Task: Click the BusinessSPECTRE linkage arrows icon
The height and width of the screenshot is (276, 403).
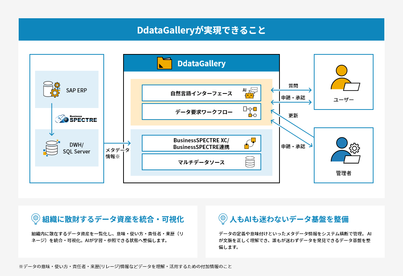Action: [250, 143]
